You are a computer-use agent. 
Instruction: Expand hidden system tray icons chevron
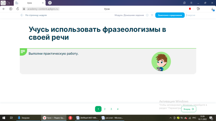click(170, 118)
